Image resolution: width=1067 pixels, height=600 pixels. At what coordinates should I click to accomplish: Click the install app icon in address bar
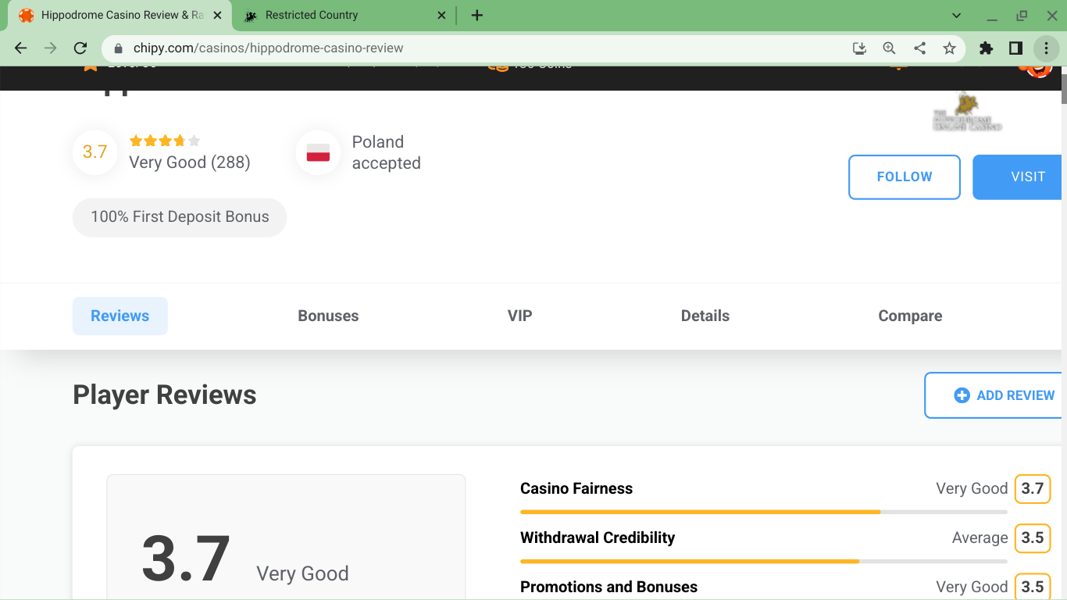(859, 48)
